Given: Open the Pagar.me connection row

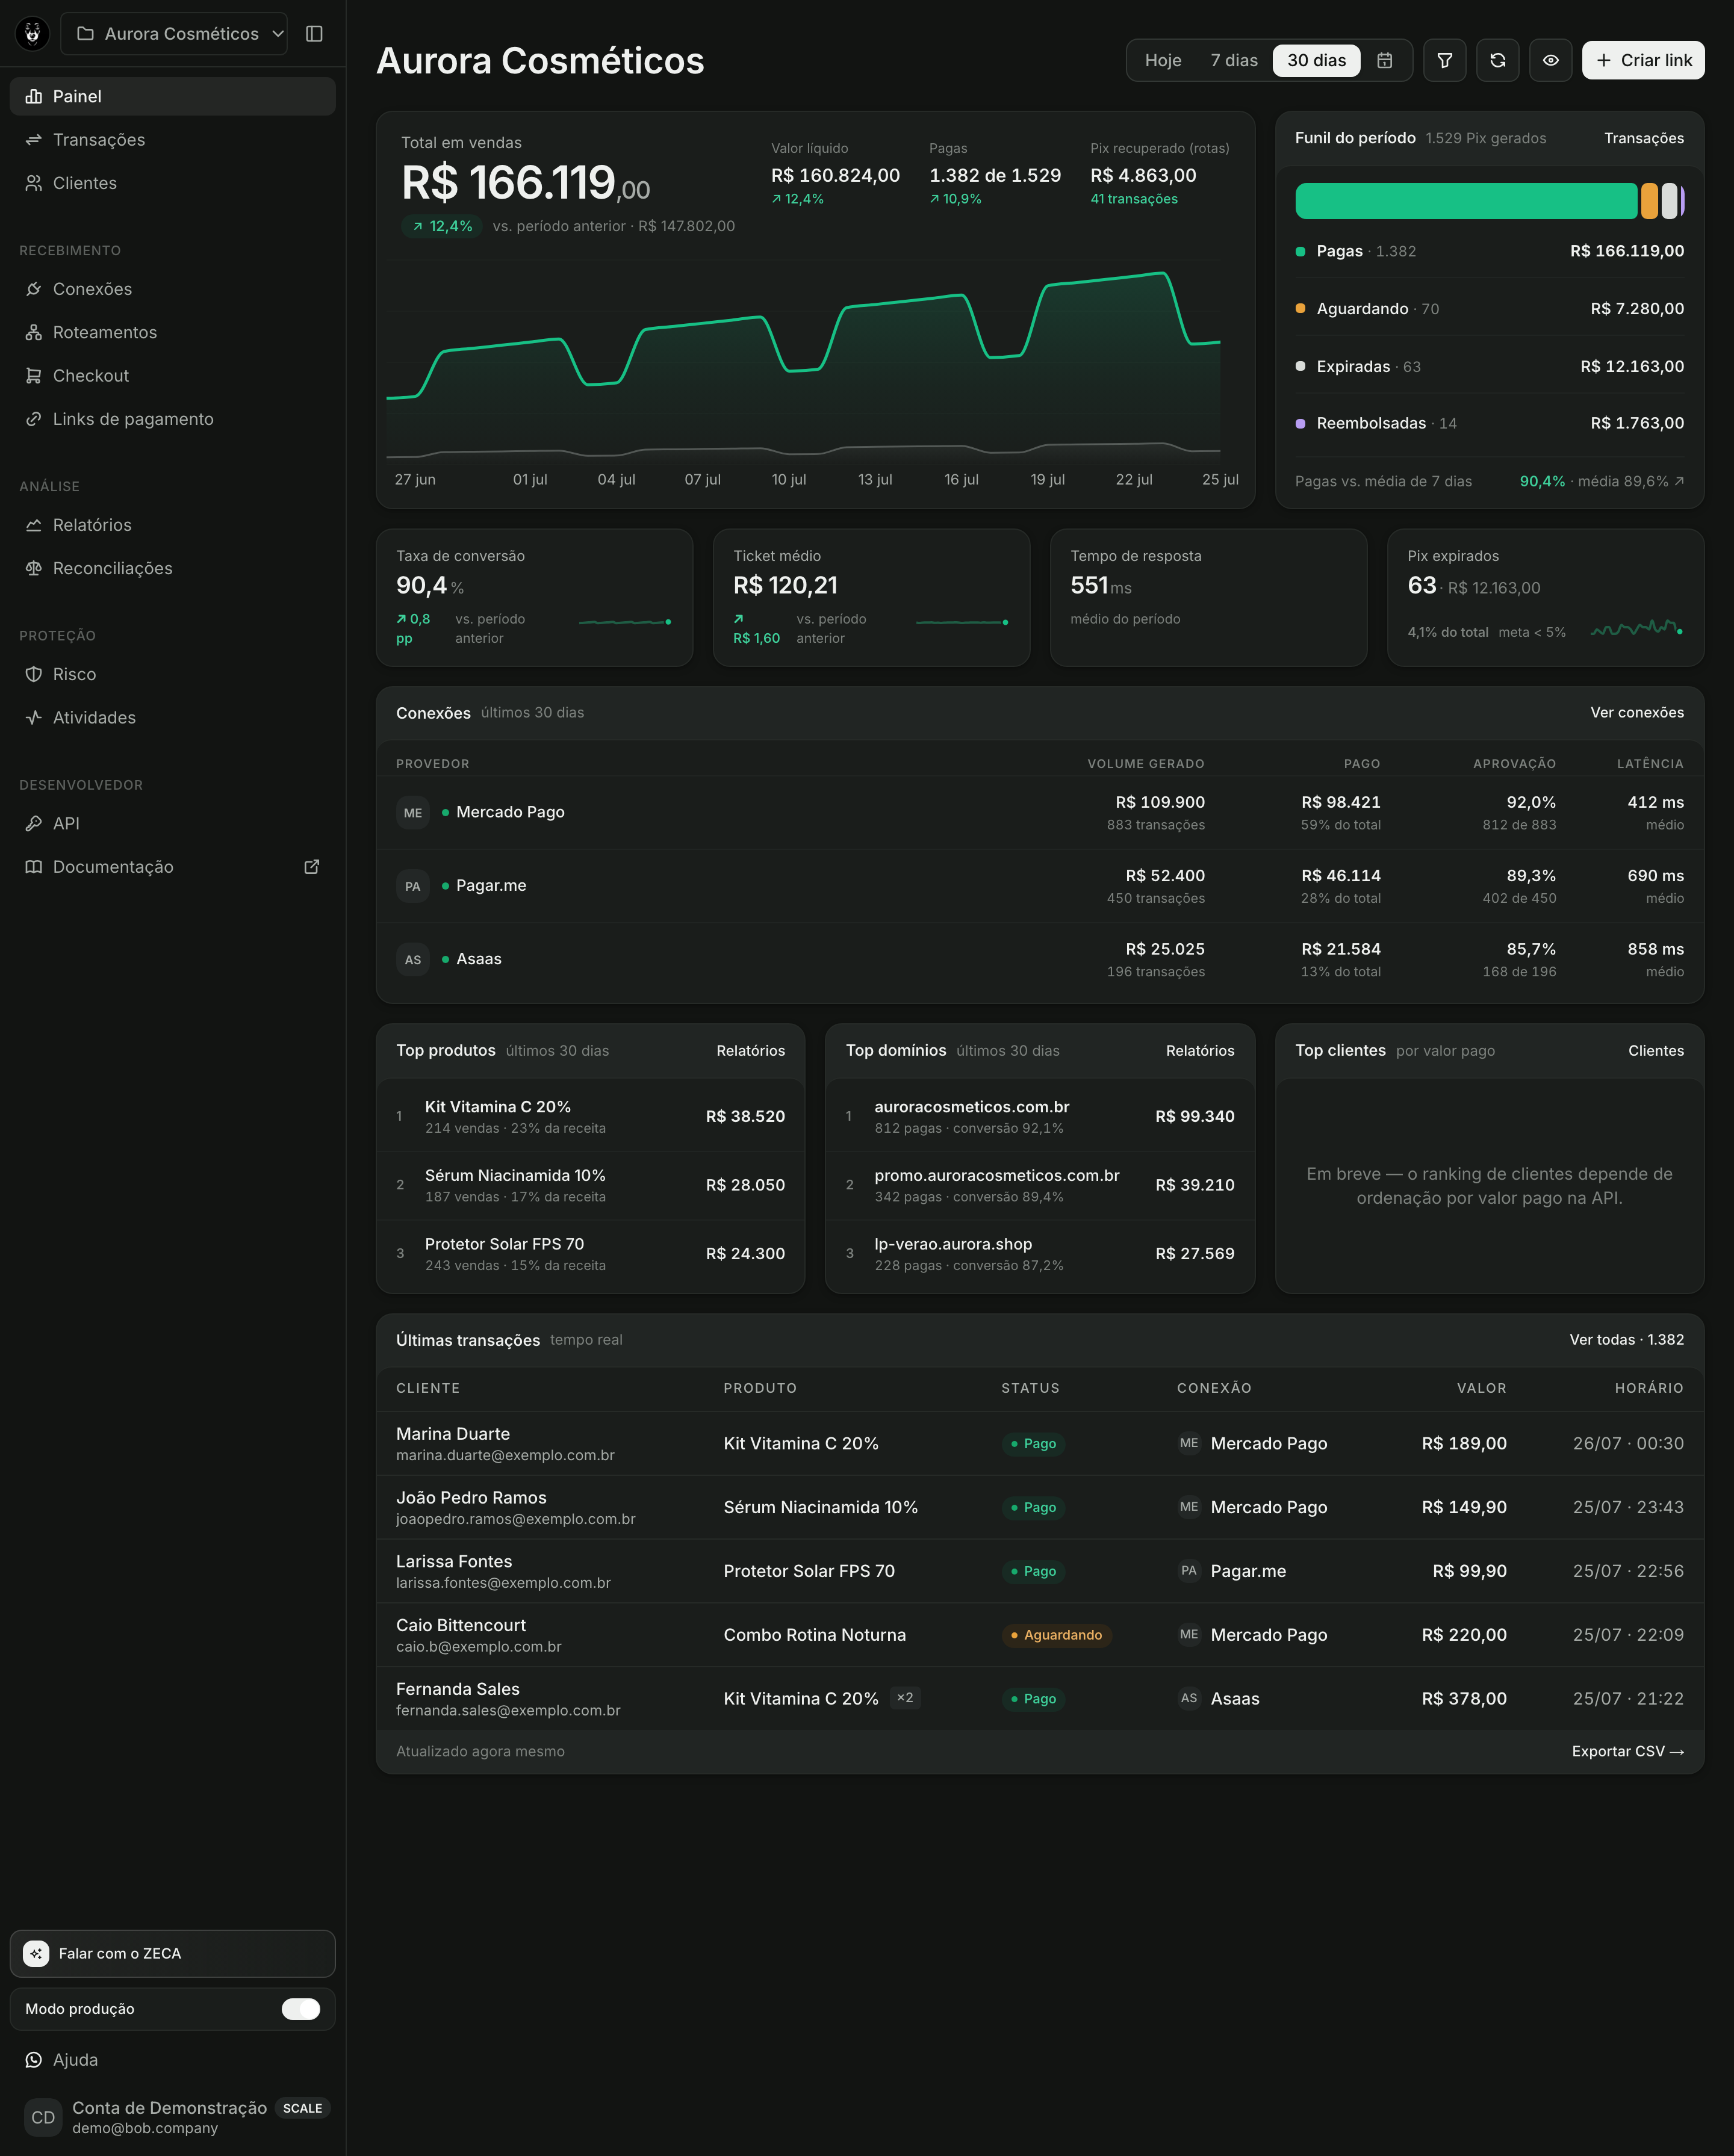Looking at the screenshot, I should click(1040, 886).
